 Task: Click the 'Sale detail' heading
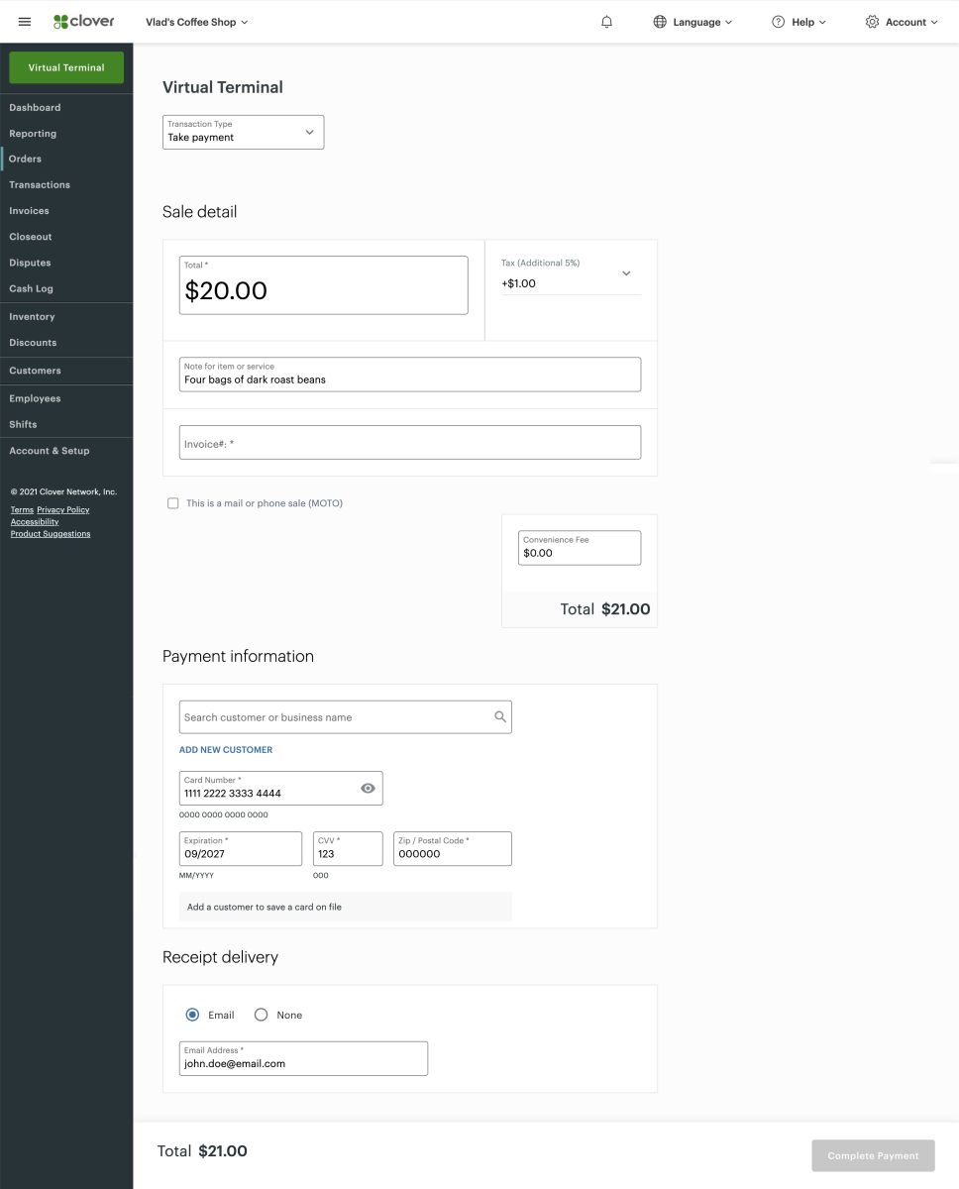(200, 212)
